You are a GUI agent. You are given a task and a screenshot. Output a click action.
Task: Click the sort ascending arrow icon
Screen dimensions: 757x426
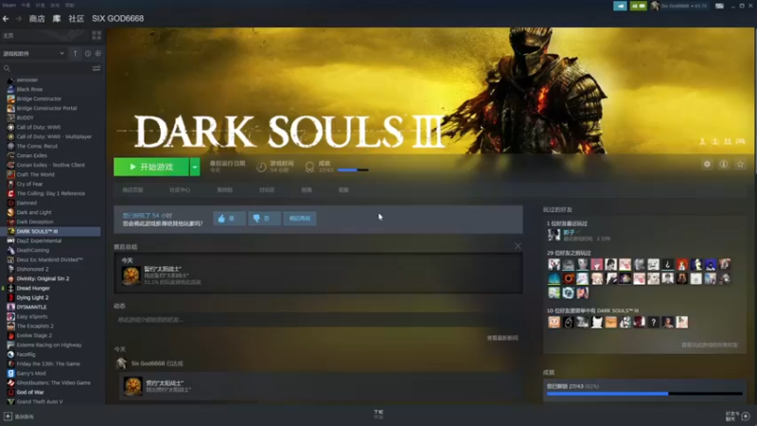coord(75,53)
